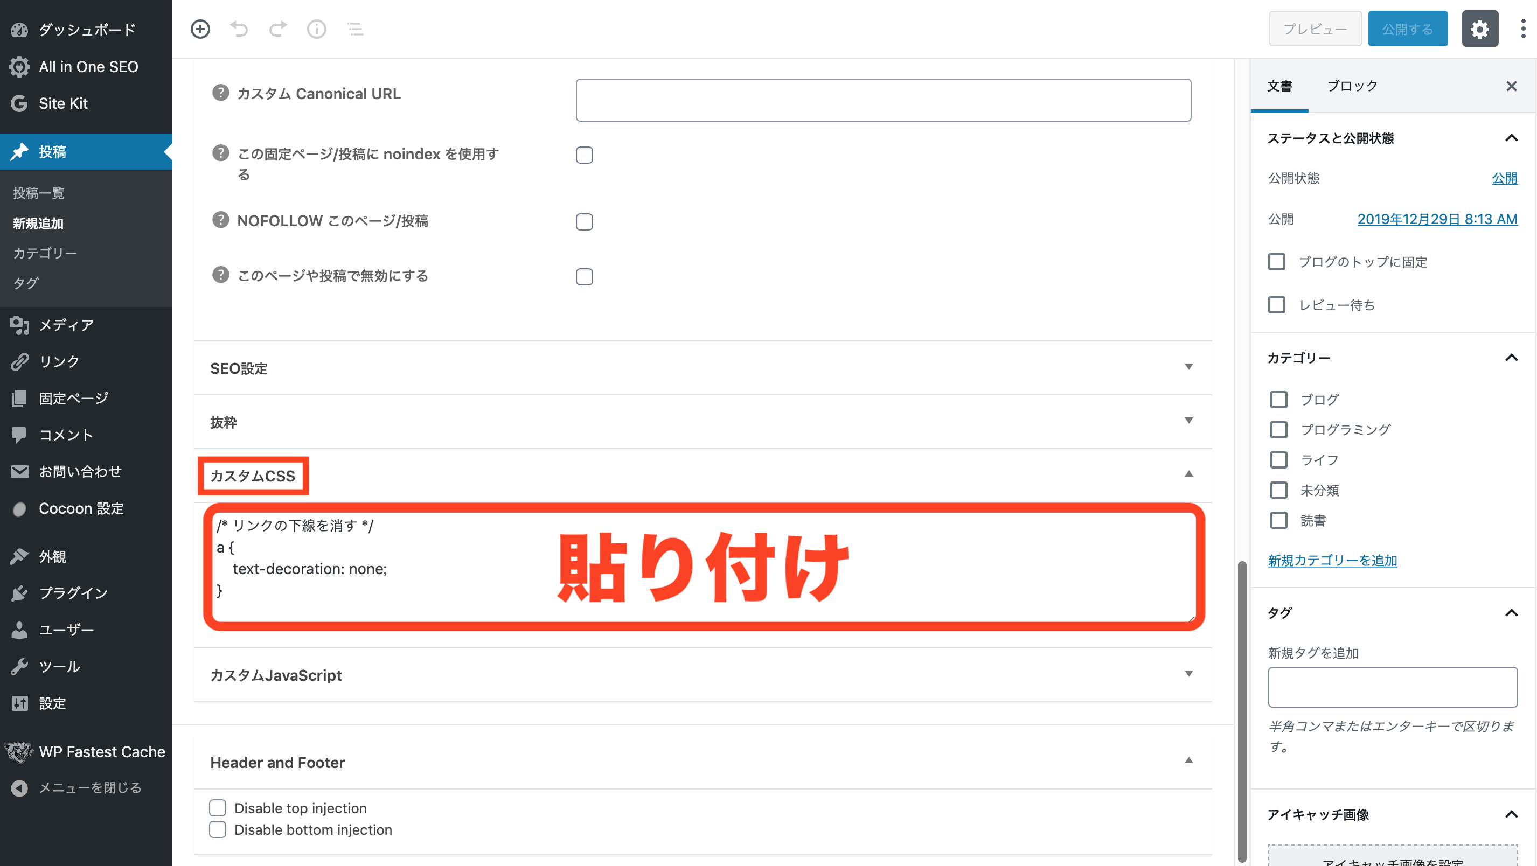Check このページや投稿で無効にする checkbox
Image resolution: width=1537 pixels, height=866 pixels.
584,277
